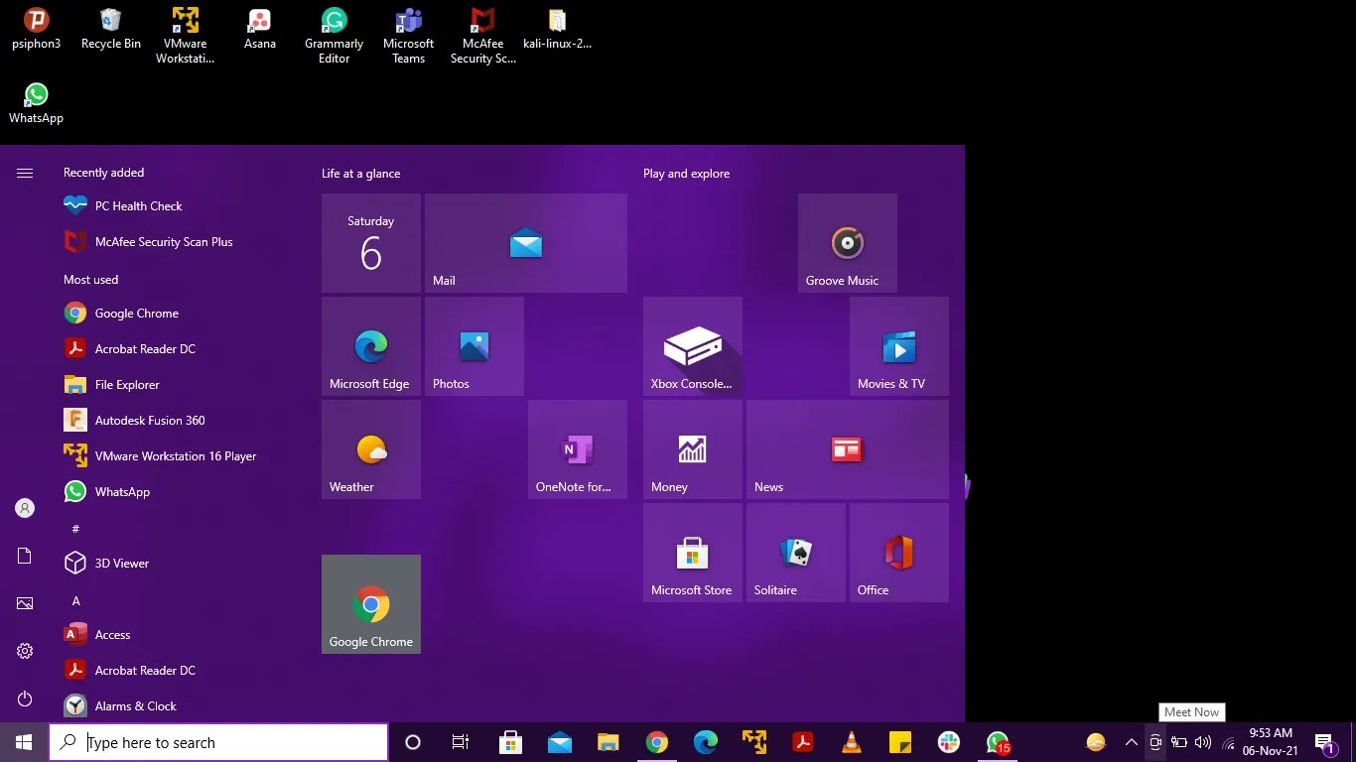
Task: Open Slack from the taskbar
Action: pyautogui.click(x=949, y=742)
